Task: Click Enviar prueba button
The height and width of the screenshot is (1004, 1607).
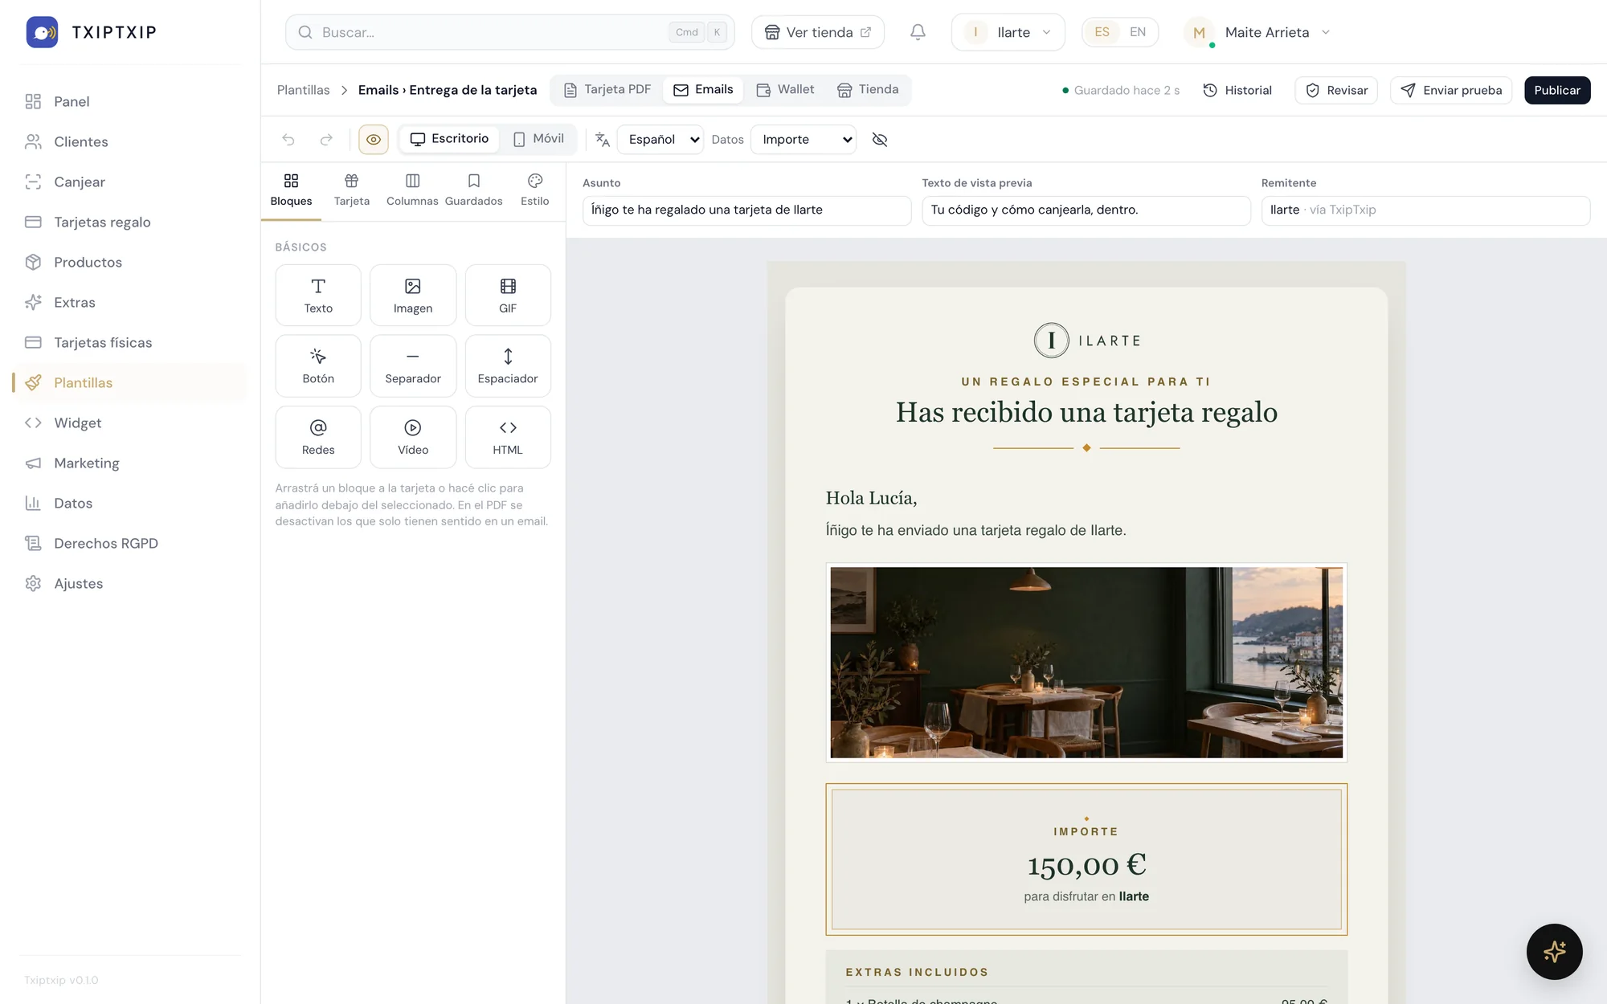Action: [x=1451, y=90]
